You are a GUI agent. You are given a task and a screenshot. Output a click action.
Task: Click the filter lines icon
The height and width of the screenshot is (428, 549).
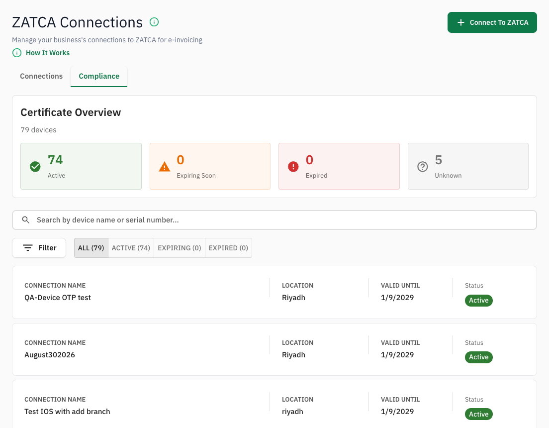click(x=28, y=248)
